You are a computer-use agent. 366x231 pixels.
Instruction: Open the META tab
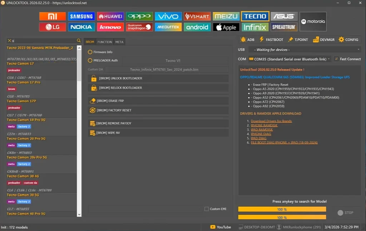119,41
